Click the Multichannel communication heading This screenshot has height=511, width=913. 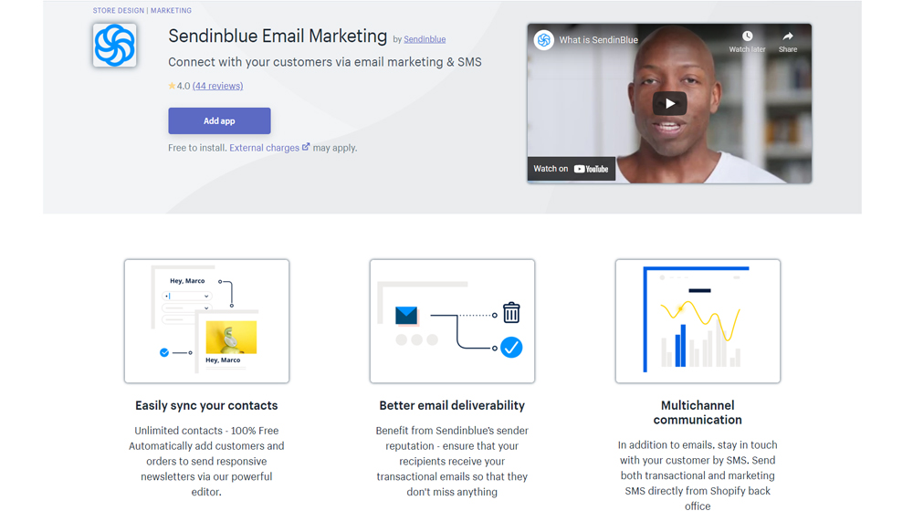(698, 412)
